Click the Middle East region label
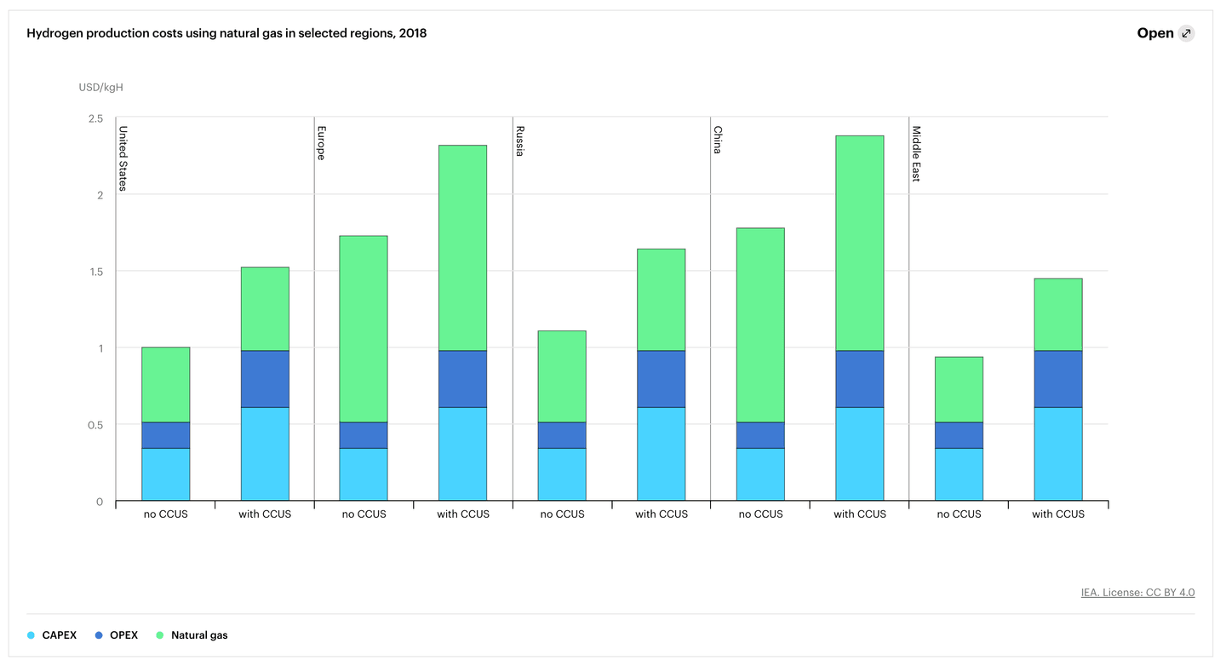 tap(917, 154)
